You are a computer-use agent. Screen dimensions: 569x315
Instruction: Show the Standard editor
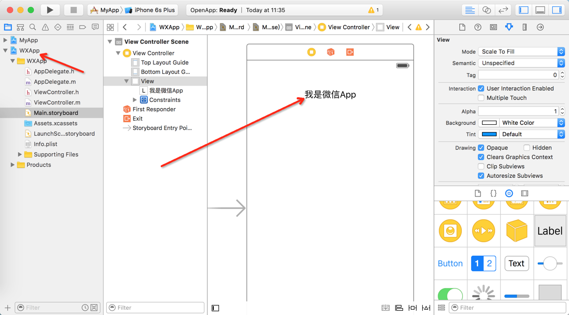[x=470, y=10]
